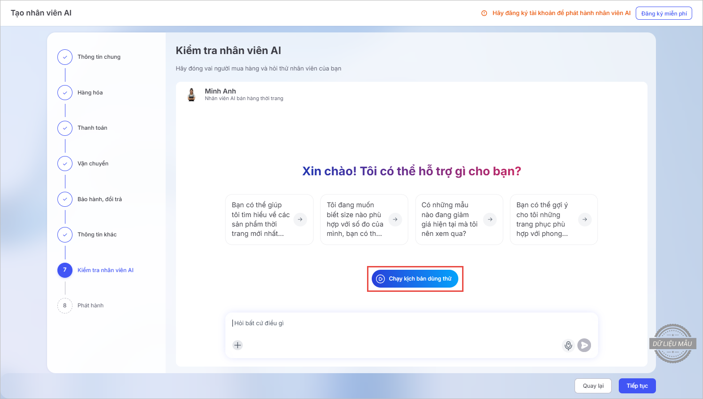Click 'Đăng ký miễn phí' button
The image size is (703, 399).
pyautogui.click(x=663, y=13)
